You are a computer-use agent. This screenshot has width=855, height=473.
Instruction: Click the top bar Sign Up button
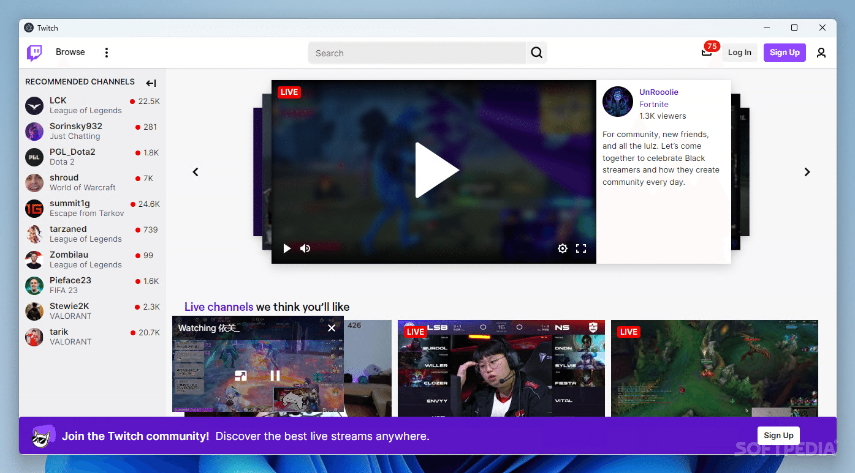(x=785, y=52)
